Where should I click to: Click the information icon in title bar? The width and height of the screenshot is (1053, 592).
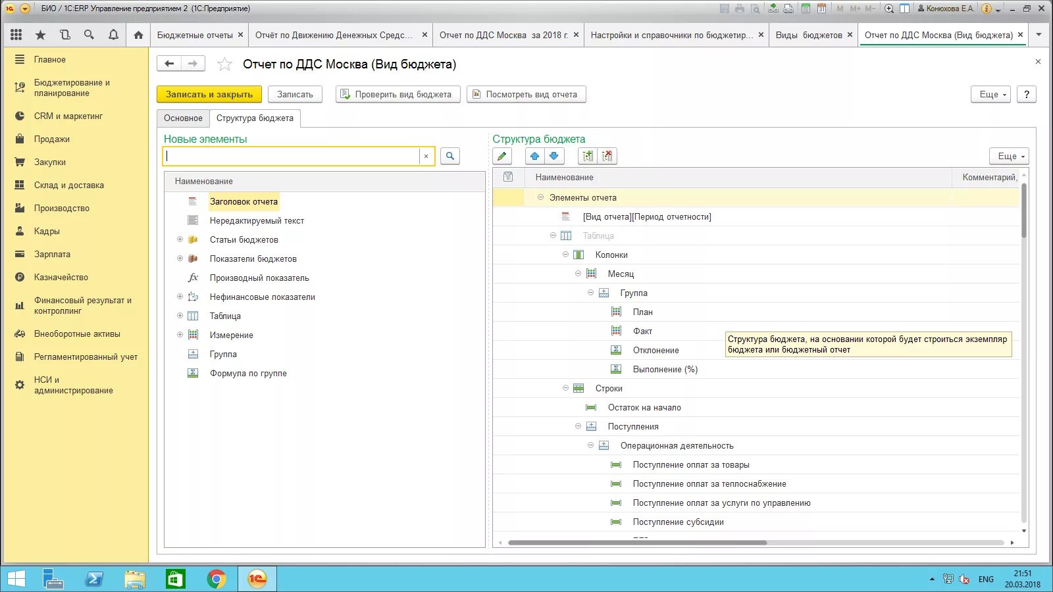[987, 9]
